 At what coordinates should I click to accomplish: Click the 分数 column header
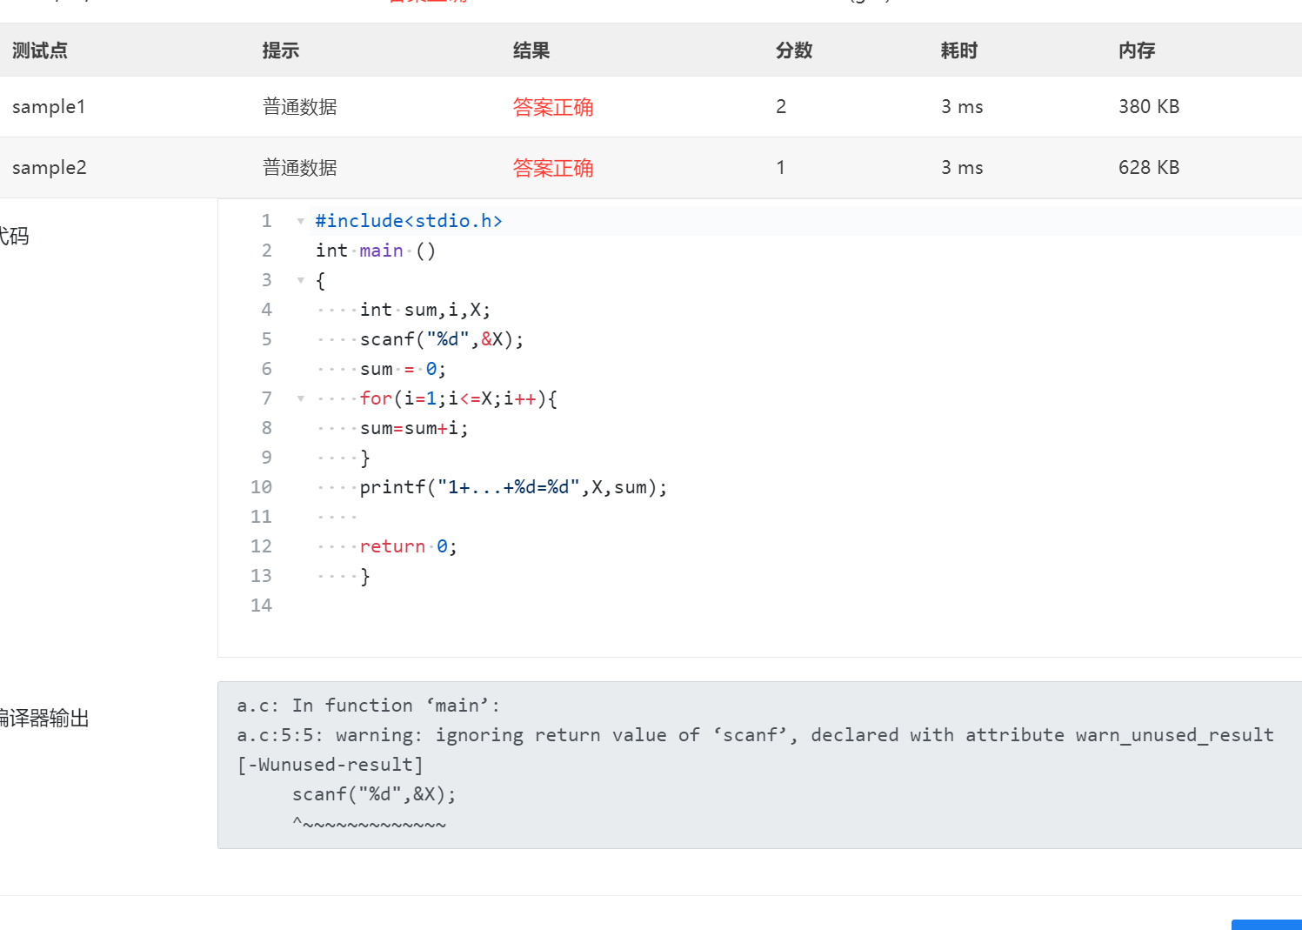(793, 50)
